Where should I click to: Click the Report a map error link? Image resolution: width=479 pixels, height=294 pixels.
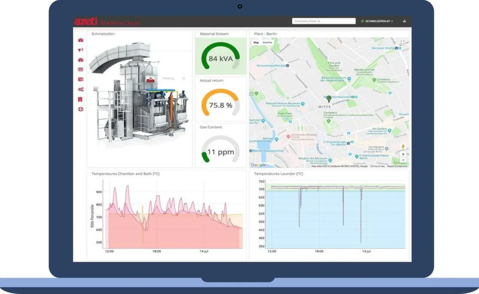(397, 166)
